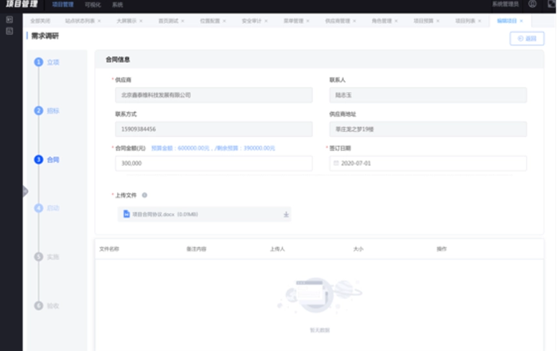Click the Word document icon of 项目合同协议.docx
Viewport: 557px width, 351px height.
[x=126, y=214]
